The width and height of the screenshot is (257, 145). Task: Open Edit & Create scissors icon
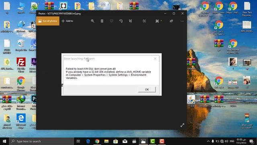click(x=157, y=21)
